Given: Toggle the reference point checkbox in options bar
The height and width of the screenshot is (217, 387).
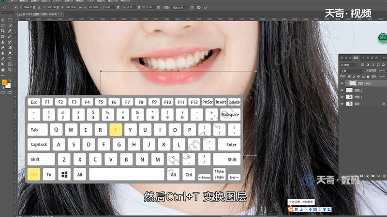Looking at the screenshot, I should 16,8.
